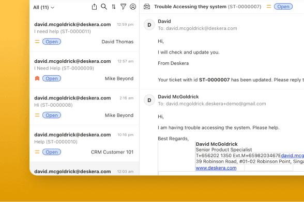Click Open badge on ticket ST-0000010
Viewport: 304px width, 202px height.
click(x=52, y=151)
